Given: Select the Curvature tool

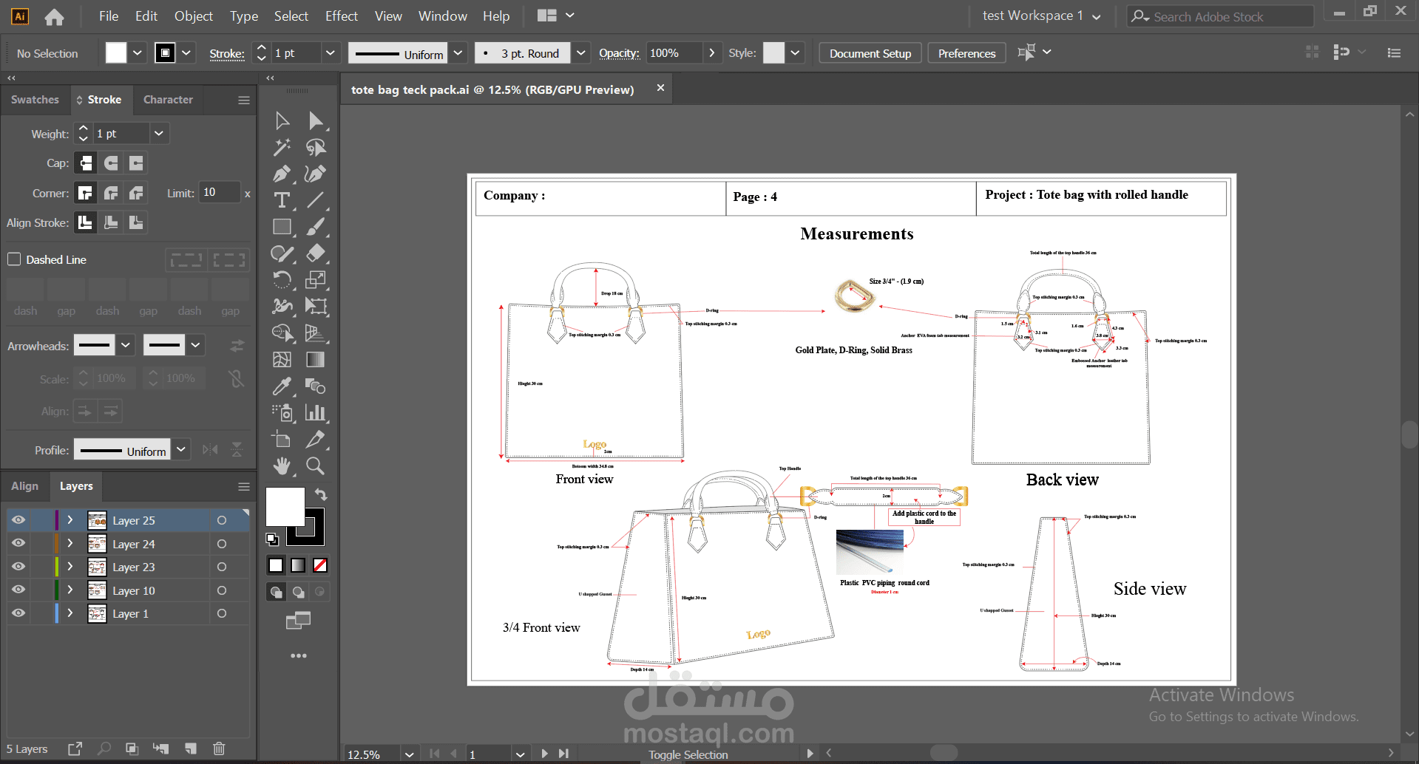Looking at the screenshot, I should pos(316,174).
